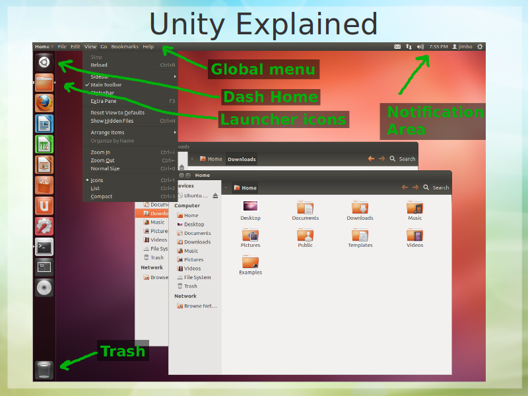Click the back arrow in Downloads window

point(371,158)
